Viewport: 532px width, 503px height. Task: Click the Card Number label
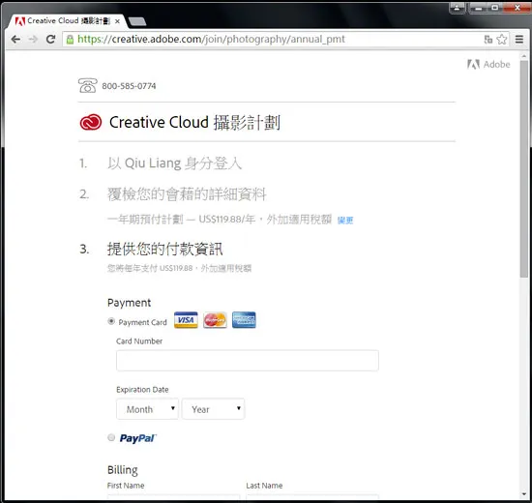[x=139, y=341]
